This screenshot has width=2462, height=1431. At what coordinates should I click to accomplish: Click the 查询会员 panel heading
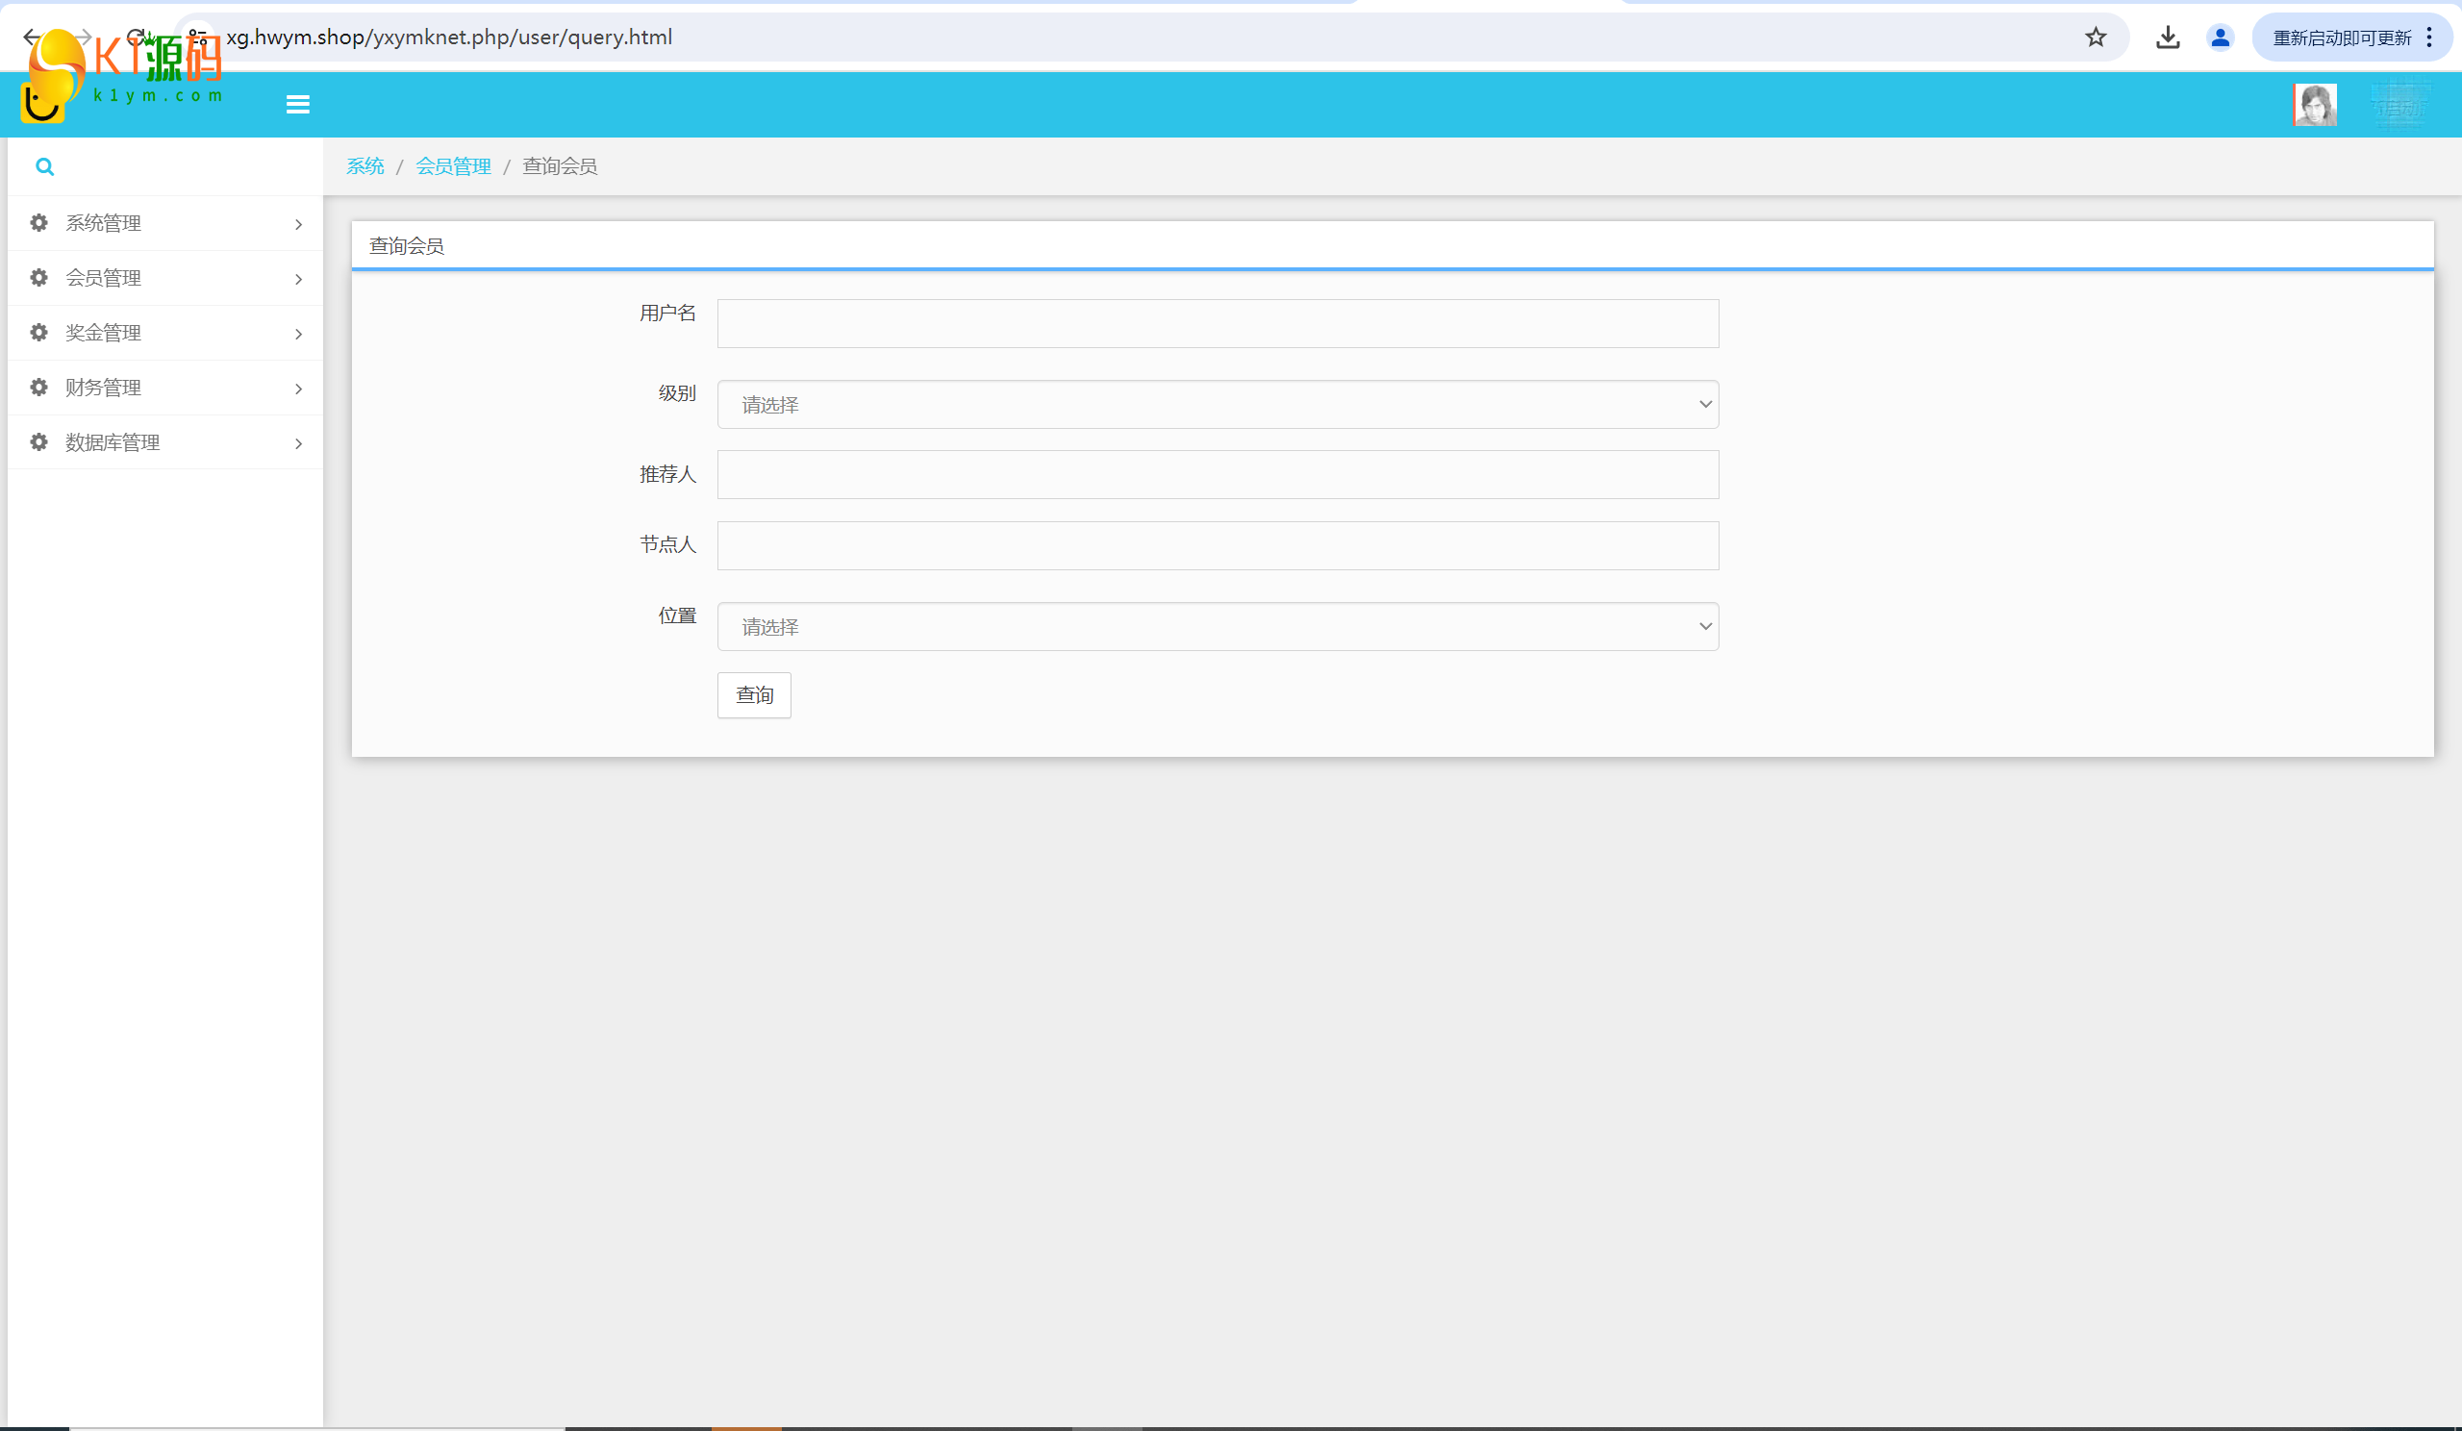tap(407, 246)
